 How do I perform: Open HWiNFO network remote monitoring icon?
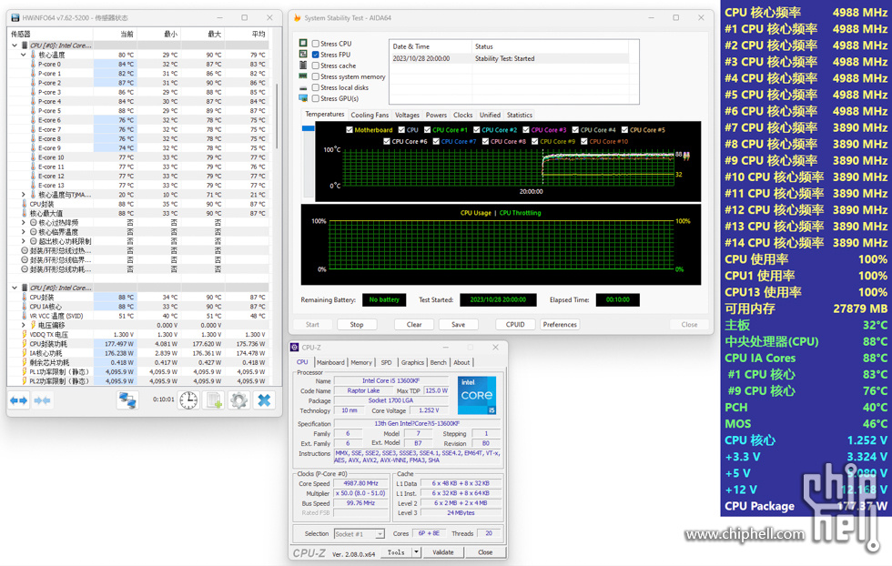coord(127,400)
